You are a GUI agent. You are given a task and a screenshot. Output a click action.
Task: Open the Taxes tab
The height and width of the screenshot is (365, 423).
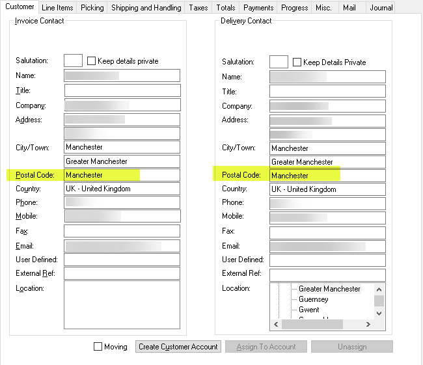pos(198,8)
